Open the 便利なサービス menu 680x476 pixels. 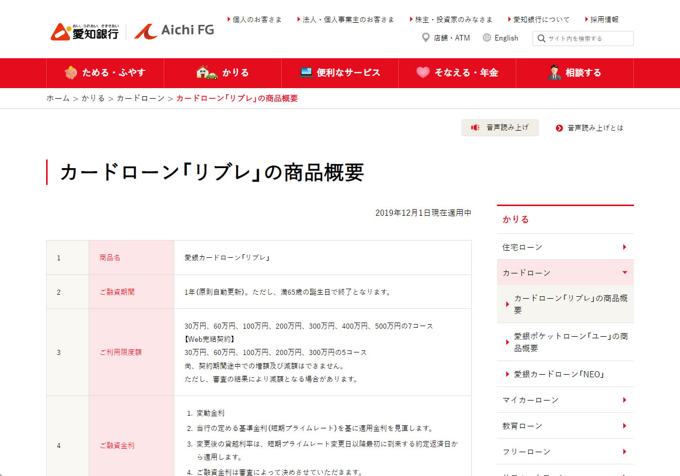[x=340, y=73]
